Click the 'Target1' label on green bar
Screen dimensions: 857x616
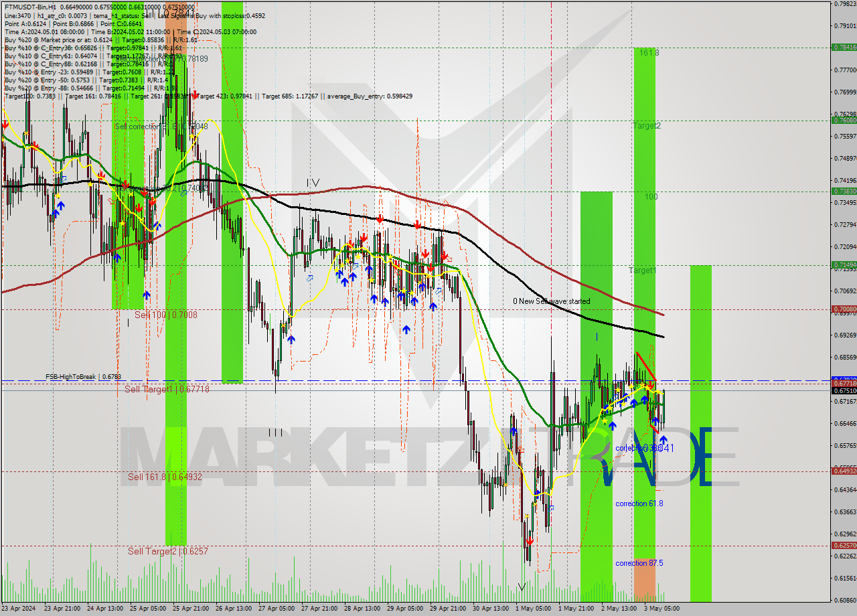642,271
